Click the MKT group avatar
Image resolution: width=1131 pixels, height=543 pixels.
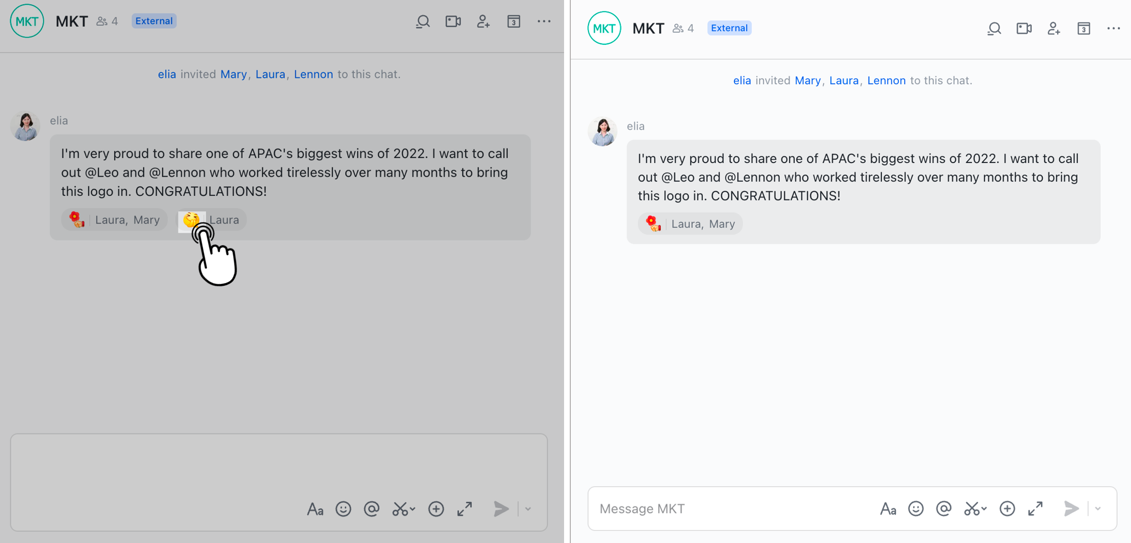(27, 21)
